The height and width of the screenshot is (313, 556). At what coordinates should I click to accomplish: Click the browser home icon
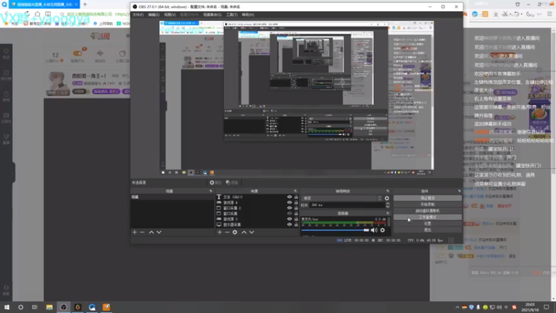coord(38,14)
